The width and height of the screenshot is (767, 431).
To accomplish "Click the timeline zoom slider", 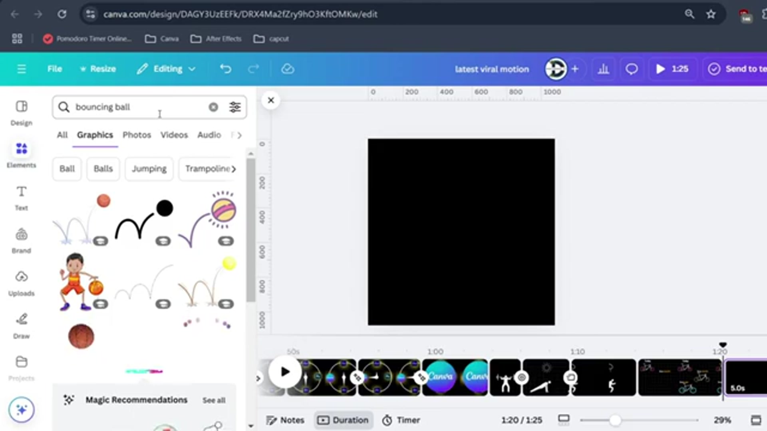I will click(x=614, y=420).
